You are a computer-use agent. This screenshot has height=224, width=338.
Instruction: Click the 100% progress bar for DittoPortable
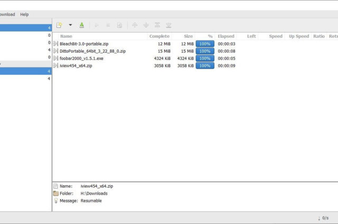point(205,51)
